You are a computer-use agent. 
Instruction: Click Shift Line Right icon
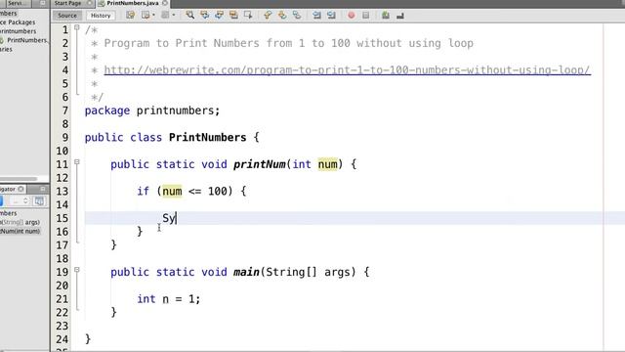coord(331,16)
